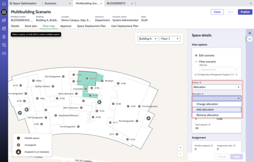
Task: Click the Brooklyn space marker
Action: (x=102, y=81)
